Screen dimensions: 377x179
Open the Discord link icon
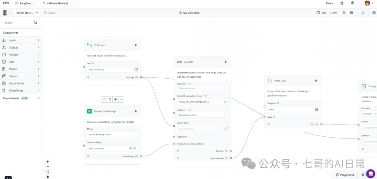[352, 13]
